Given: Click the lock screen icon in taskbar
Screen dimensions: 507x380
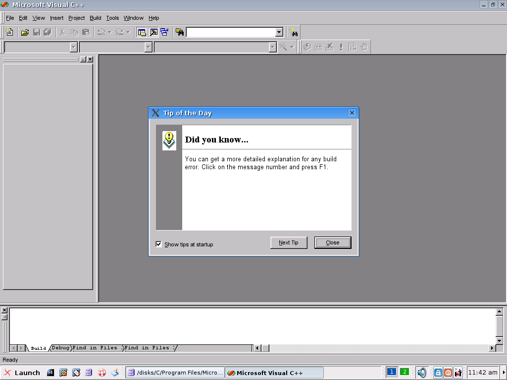Looking at the screenshot, I should (438, 373).
